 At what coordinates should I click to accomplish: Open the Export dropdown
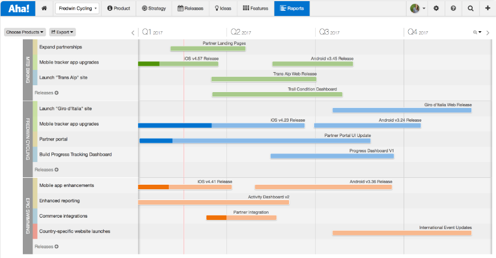pyautogui.click(x=62, y=32)
